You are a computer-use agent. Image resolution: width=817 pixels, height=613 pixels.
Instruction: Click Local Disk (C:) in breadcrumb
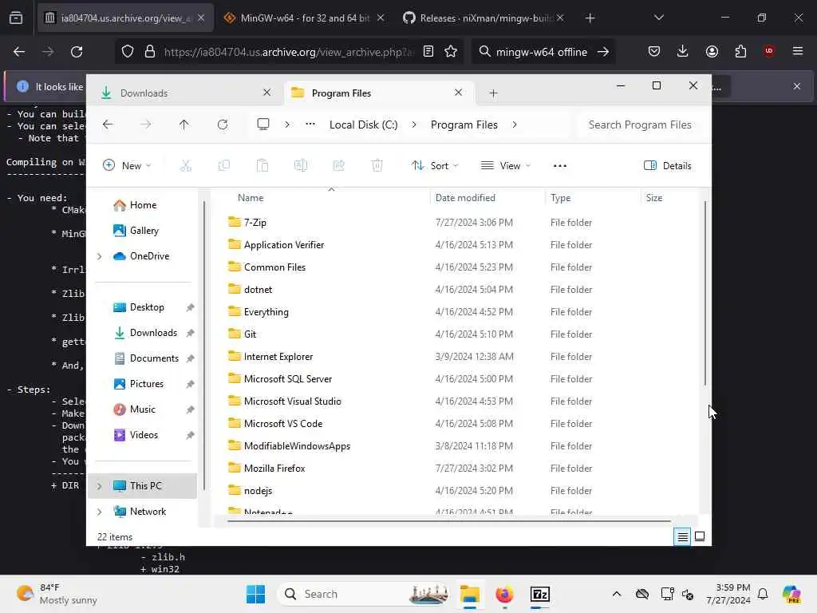coord(363,125)
